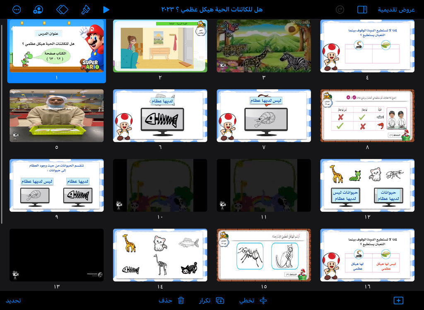Select slide 5 teacher video thumbnail
Image resolution: width=424 pixels, height=310 pixels.
point(56,116)
